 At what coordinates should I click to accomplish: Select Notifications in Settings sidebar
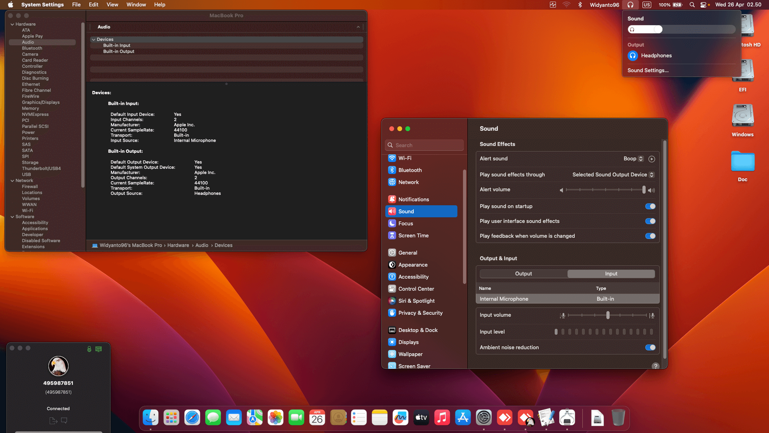point(421,200)
